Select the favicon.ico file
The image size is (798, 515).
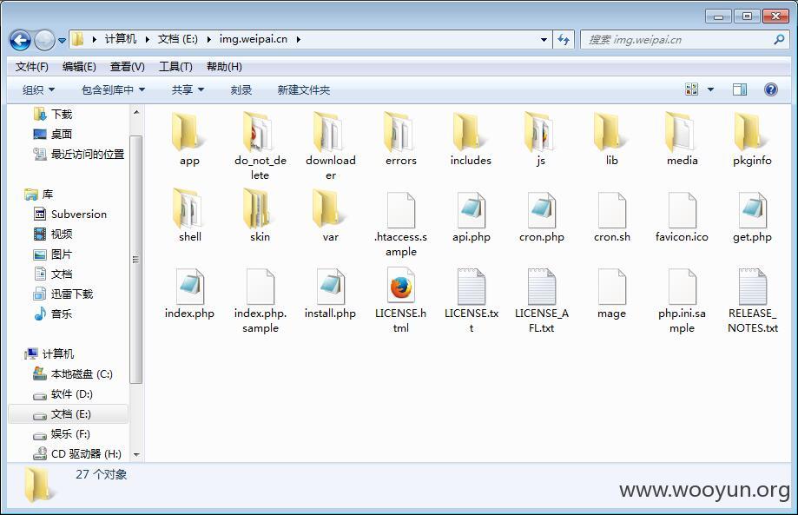[682, 215]
